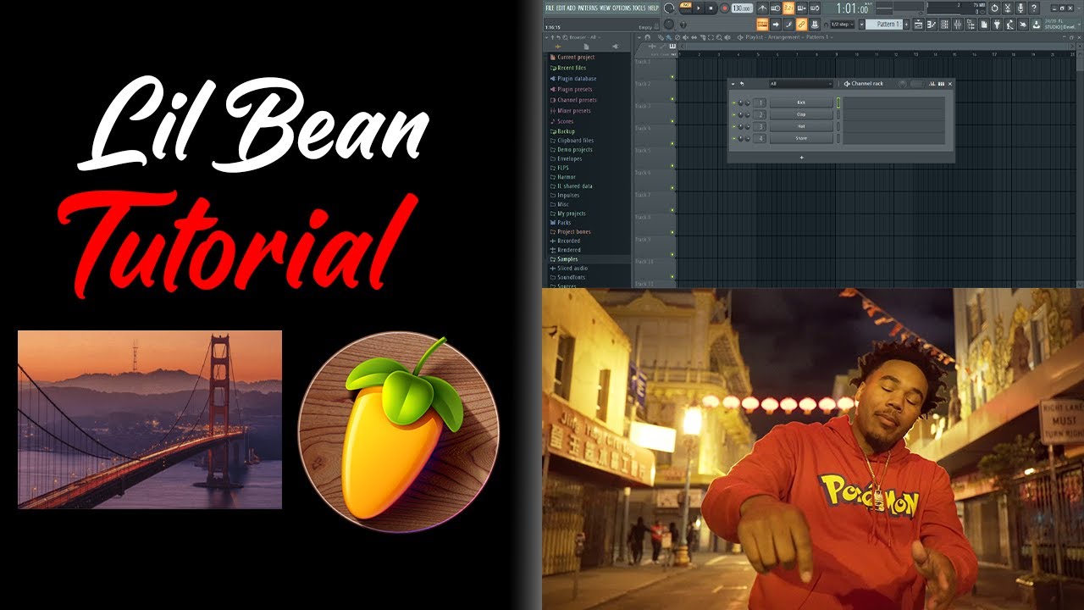Screen dimensions: 1084x610
Task: Open the HELP menu
Action: [653, 8]
